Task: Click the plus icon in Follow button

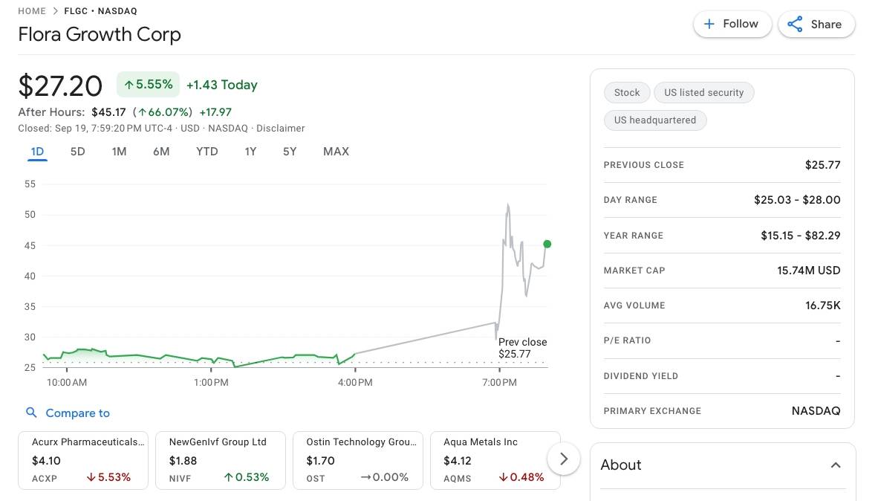Action: pyautogui.click(x=709, y=24)
